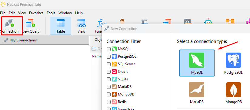250x110 pixels.
Task: Click the small PostgreSQL elephant icon in filter list
Action: click(x=114, y=57)
